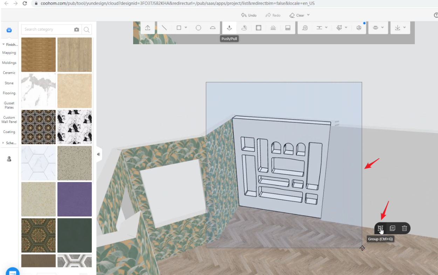Delete selection with the trash icon
Viewport: 438px width, 275px height.
[404, 228]
